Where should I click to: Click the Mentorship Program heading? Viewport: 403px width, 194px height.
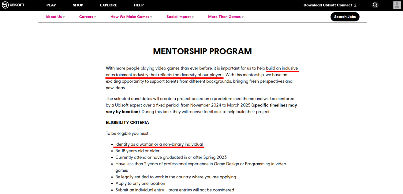click(202, 51)
